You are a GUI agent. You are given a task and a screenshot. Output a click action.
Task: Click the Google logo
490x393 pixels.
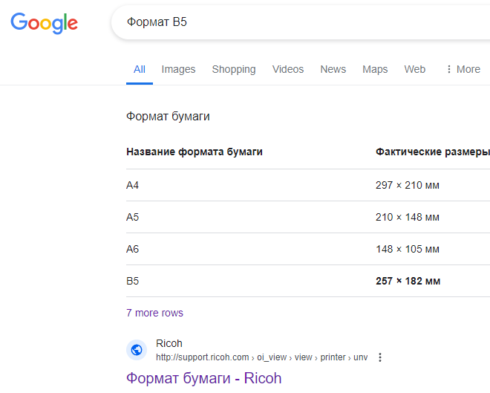pos(44,24)
